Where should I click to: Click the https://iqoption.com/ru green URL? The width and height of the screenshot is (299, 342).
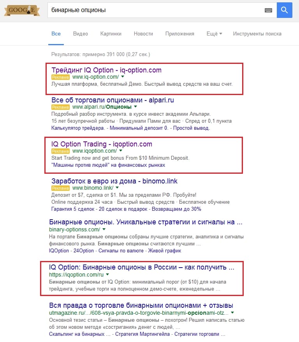click(x=76, y=275)
